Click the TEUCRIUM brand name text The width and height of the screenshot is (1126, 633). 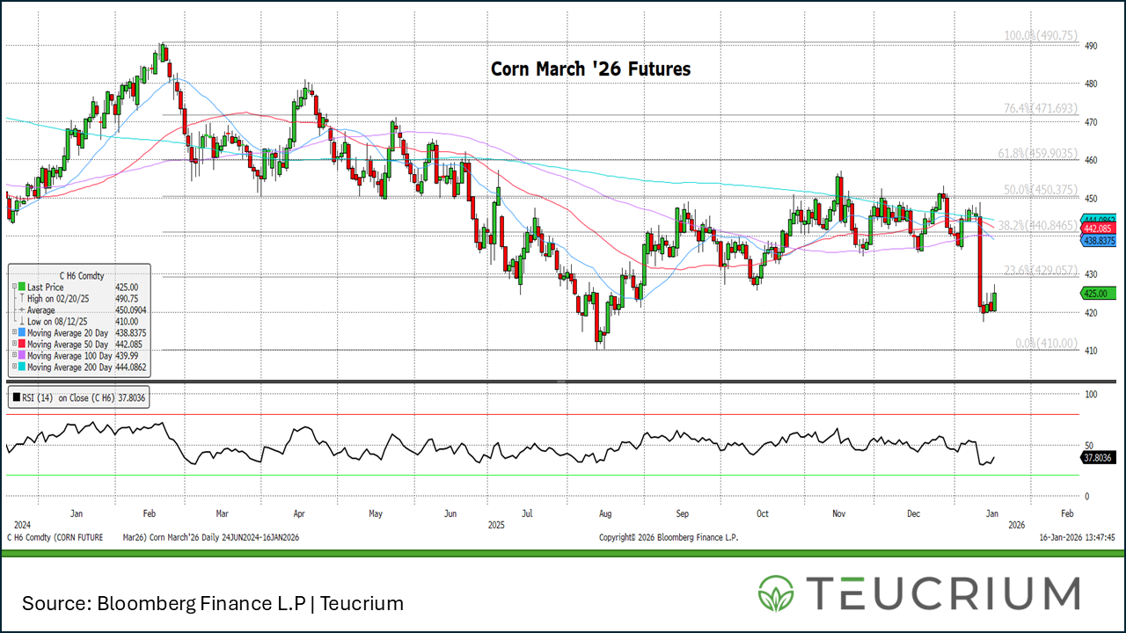point(940,593)
